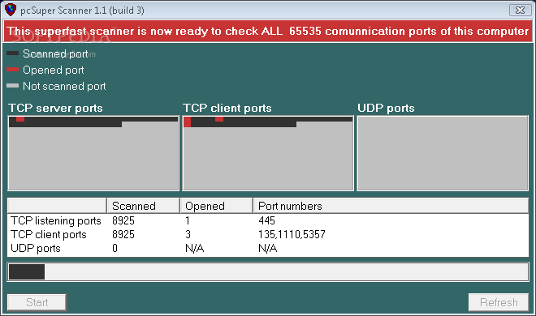Click the Not scanned port legend label
536x316 pixels.
tap(64, 86)
